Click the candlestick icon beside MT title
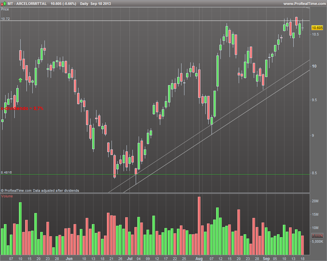327x261 pixels. pos(3,4)
